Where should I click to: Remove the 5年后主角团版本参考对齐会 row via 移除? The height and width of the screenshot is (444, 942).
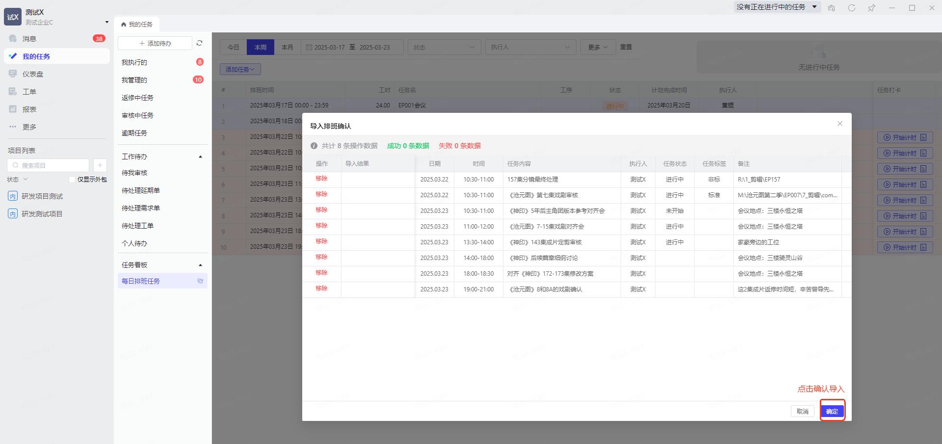pos(321,210)
